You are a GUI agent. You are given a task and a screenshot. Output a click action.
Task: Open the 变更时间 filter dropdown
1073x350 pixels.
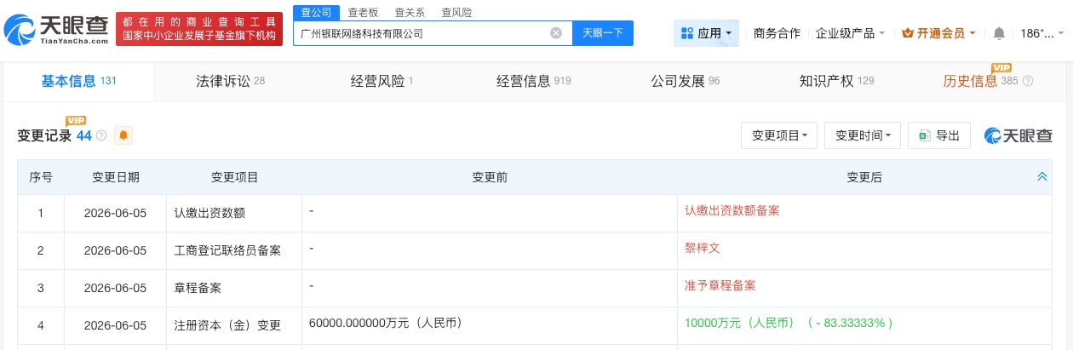coord(863,135)
